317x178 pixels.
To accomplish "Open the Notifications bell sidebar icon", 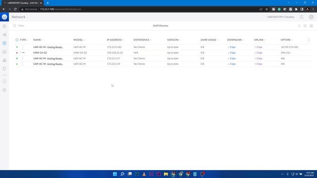I will point(4,81).
